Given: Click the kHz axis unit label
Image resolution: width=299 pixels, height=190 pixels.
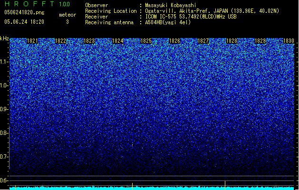Looking at the screenshot, I should click(x=4, y=38).
